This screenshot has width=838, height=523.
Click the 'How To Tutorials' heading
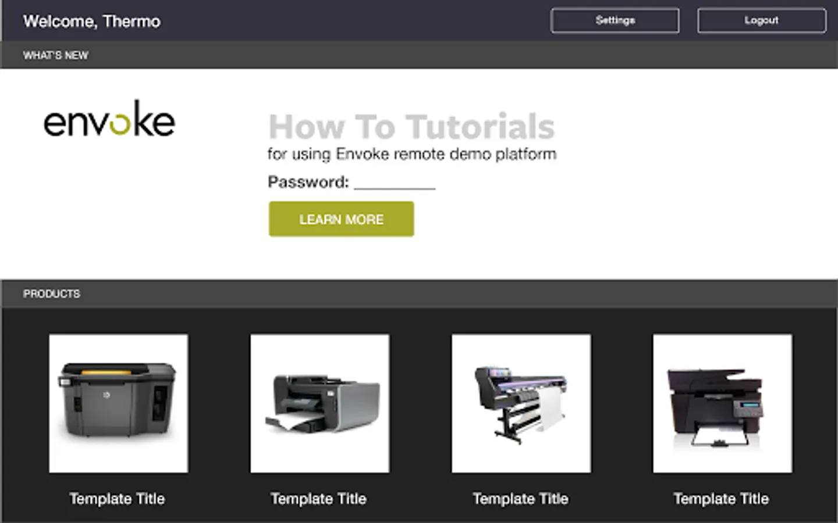[x=411, y=127]
